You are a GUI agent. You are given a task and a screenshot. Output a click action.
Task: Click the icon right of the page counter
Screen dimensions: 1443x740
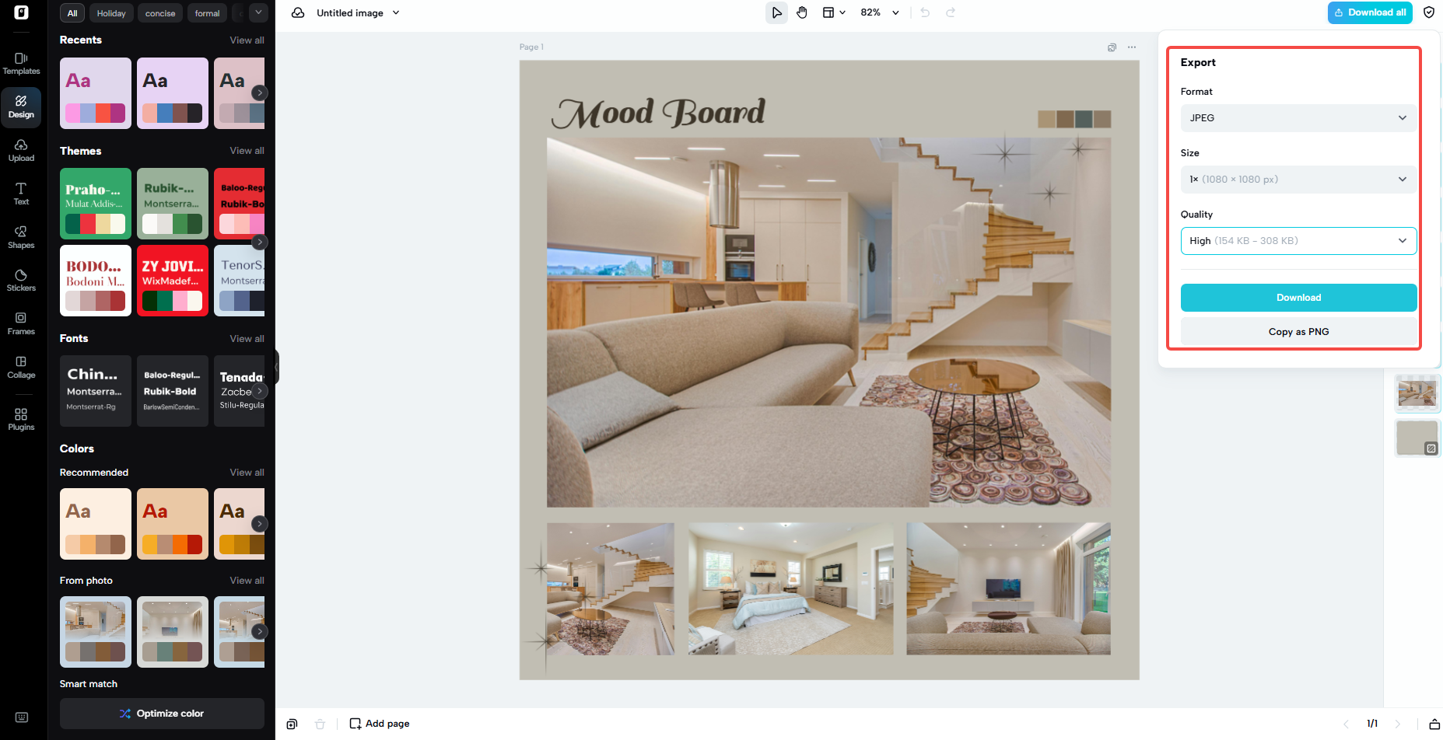click(1434, 724)
